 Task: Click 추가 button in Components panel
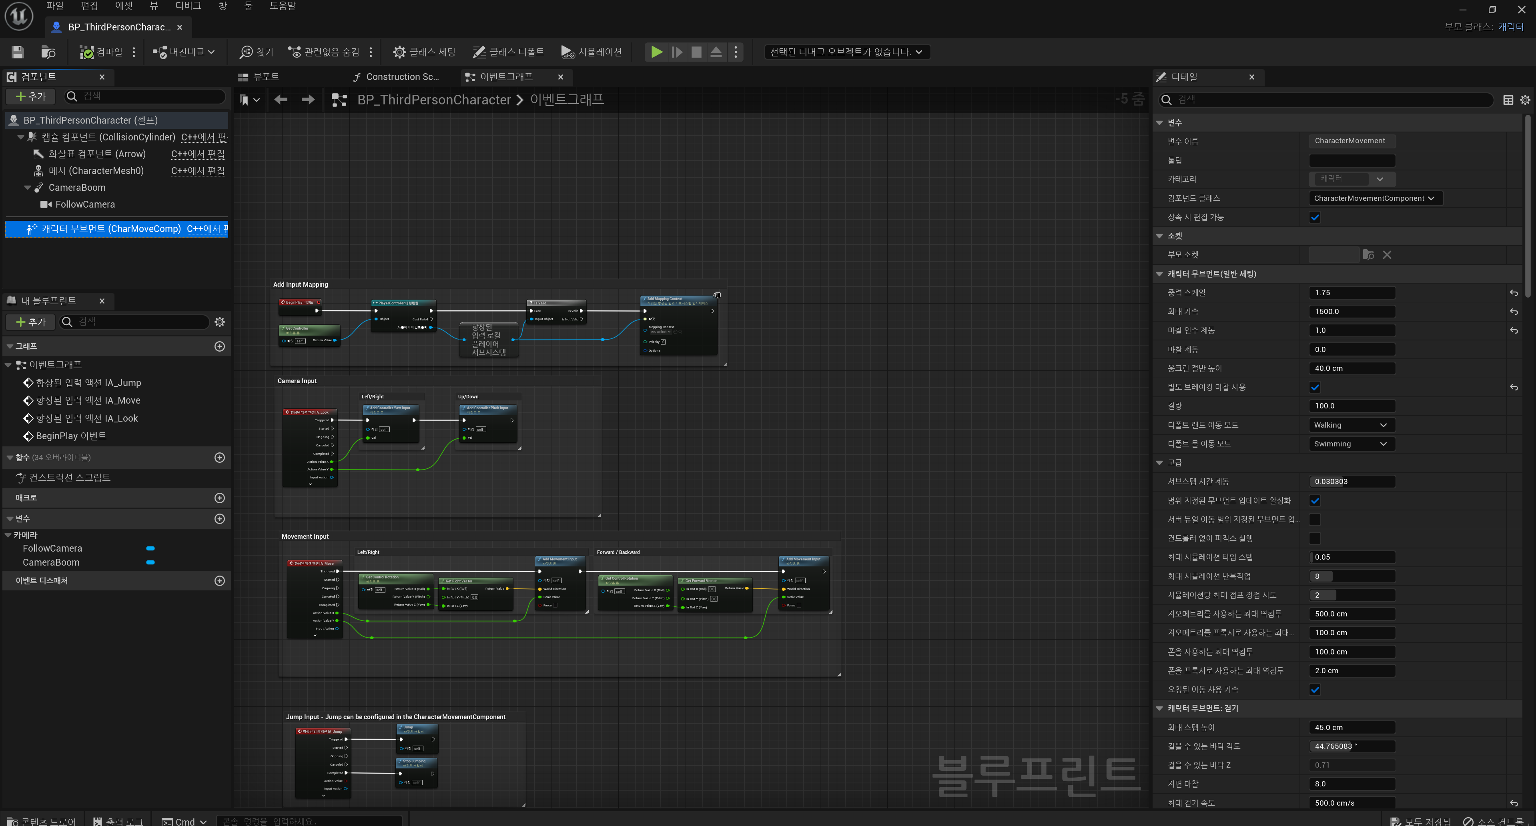pos(30,96)
